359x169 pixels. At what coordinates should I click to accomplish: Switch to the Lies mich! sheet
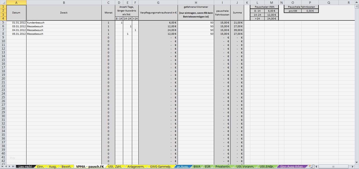25,166
